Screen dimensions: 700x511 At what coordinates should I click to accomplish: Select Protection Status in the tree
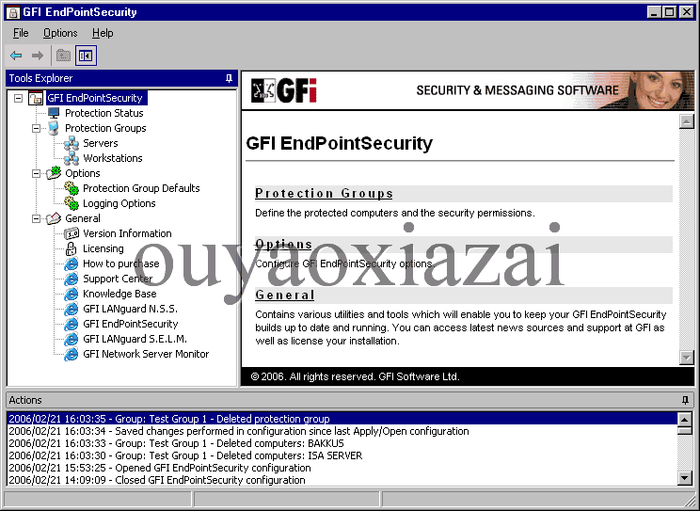tap(104, 113)
